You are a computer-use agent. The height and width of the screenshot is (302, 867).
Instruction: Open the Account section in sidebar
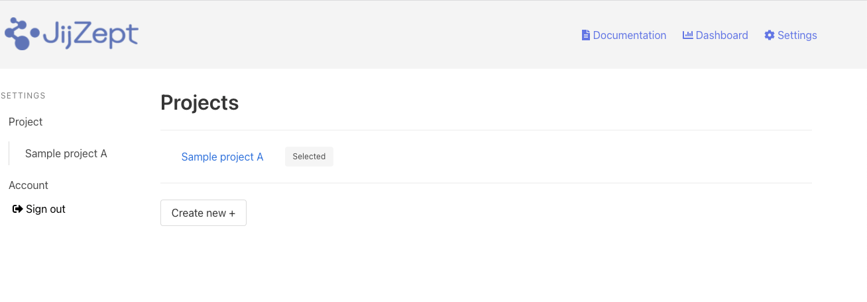(29, 185)
